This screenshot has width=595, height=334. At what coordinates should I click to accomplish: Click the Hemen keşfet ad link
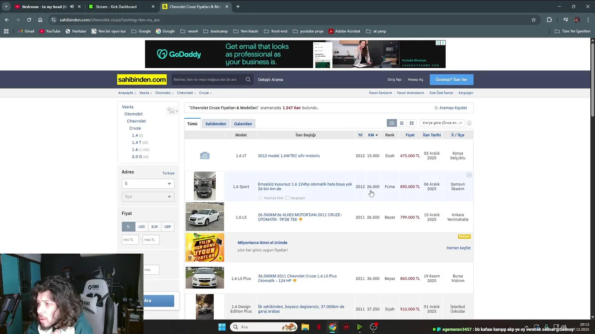pyautogui.click(x=458, y=248)
